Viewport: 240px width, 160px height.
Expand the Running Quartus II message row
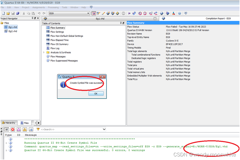click(x=6, y=143)
